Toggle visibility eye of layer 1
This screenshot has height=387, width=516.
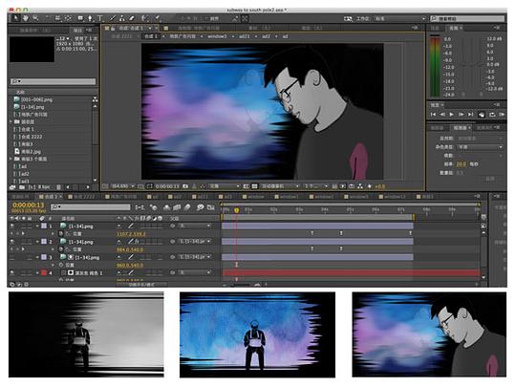(12, 226)
